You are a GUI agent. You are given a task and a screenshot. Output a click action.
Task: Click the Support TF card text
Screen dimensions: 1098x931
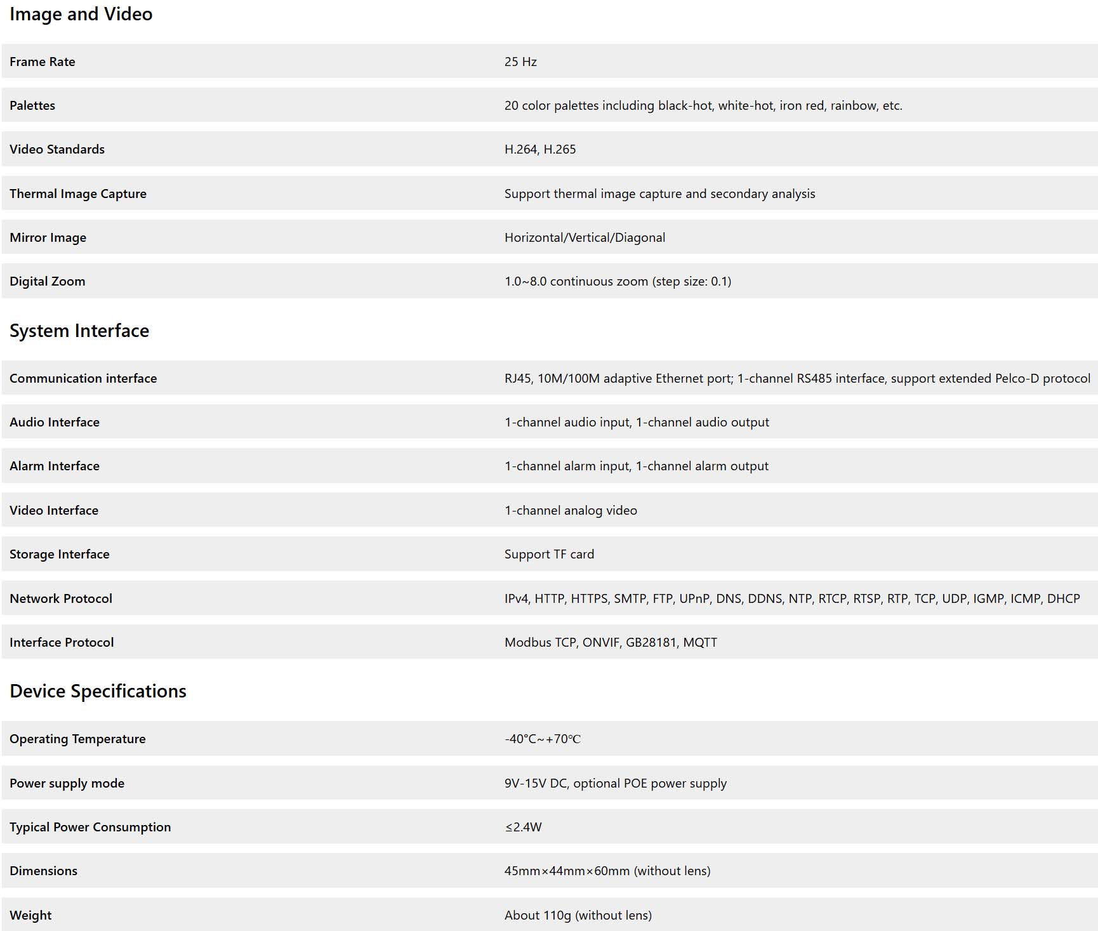549,554
